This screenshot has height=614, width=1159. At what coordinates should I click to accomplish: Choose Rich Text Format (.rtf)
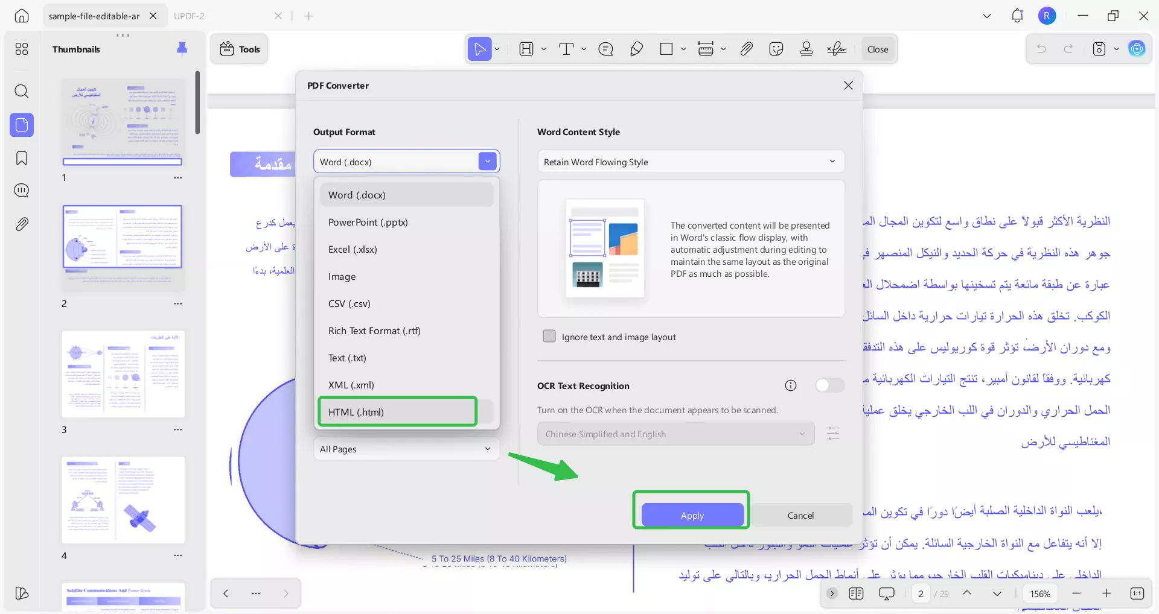(x=407, y=331)
